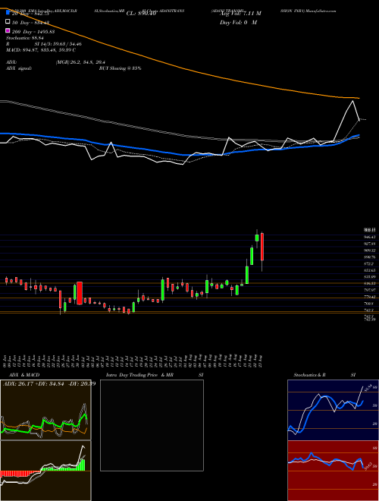Screen dimensions: 379x501
Task: Click the ADX indicator chart with green line
Action: [45, 410]
